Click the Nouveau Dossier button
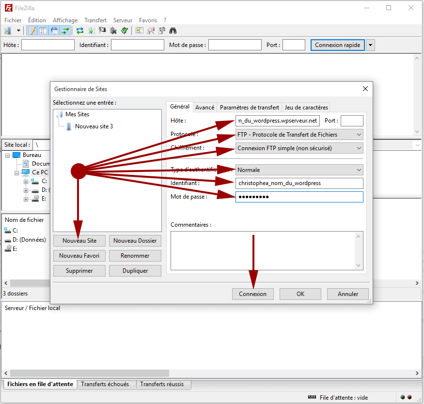The width and height of the screenshot is (424, 404). pos(135,241)
